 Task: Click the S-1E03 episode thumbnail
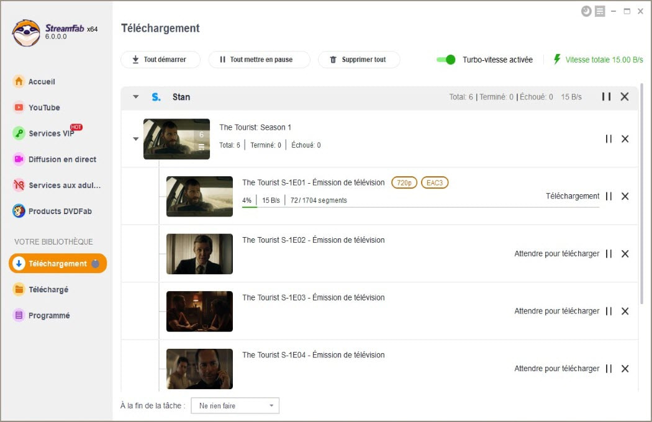pos(199,311)
